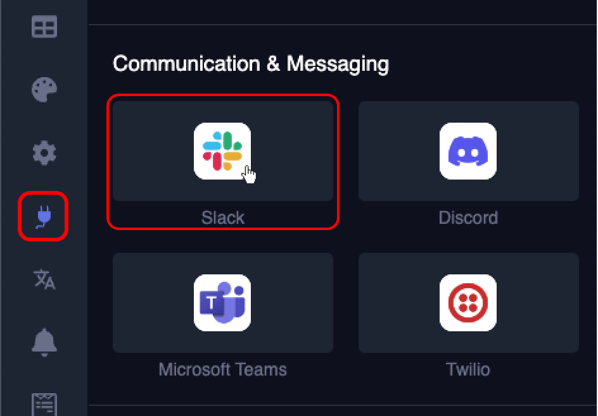Viewport: 598px width, 416px height.
Task: Select the Twilio text label
Action: pyautogui.click(x=468, y=370)
